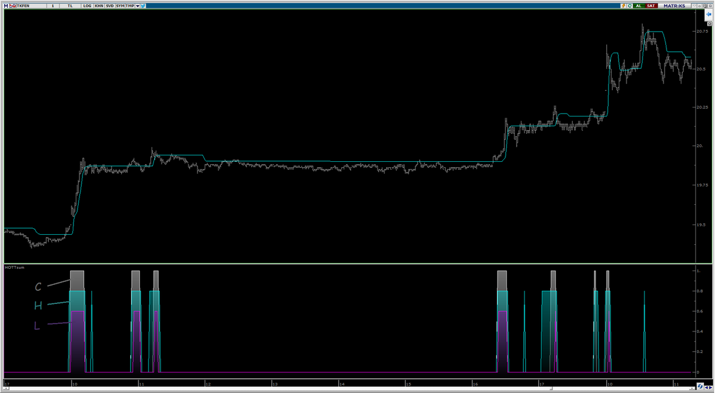Screen dimensions: 716x393
Task: Click the blue scroll-right triangle icon
Action: click(x=711, y=388)
